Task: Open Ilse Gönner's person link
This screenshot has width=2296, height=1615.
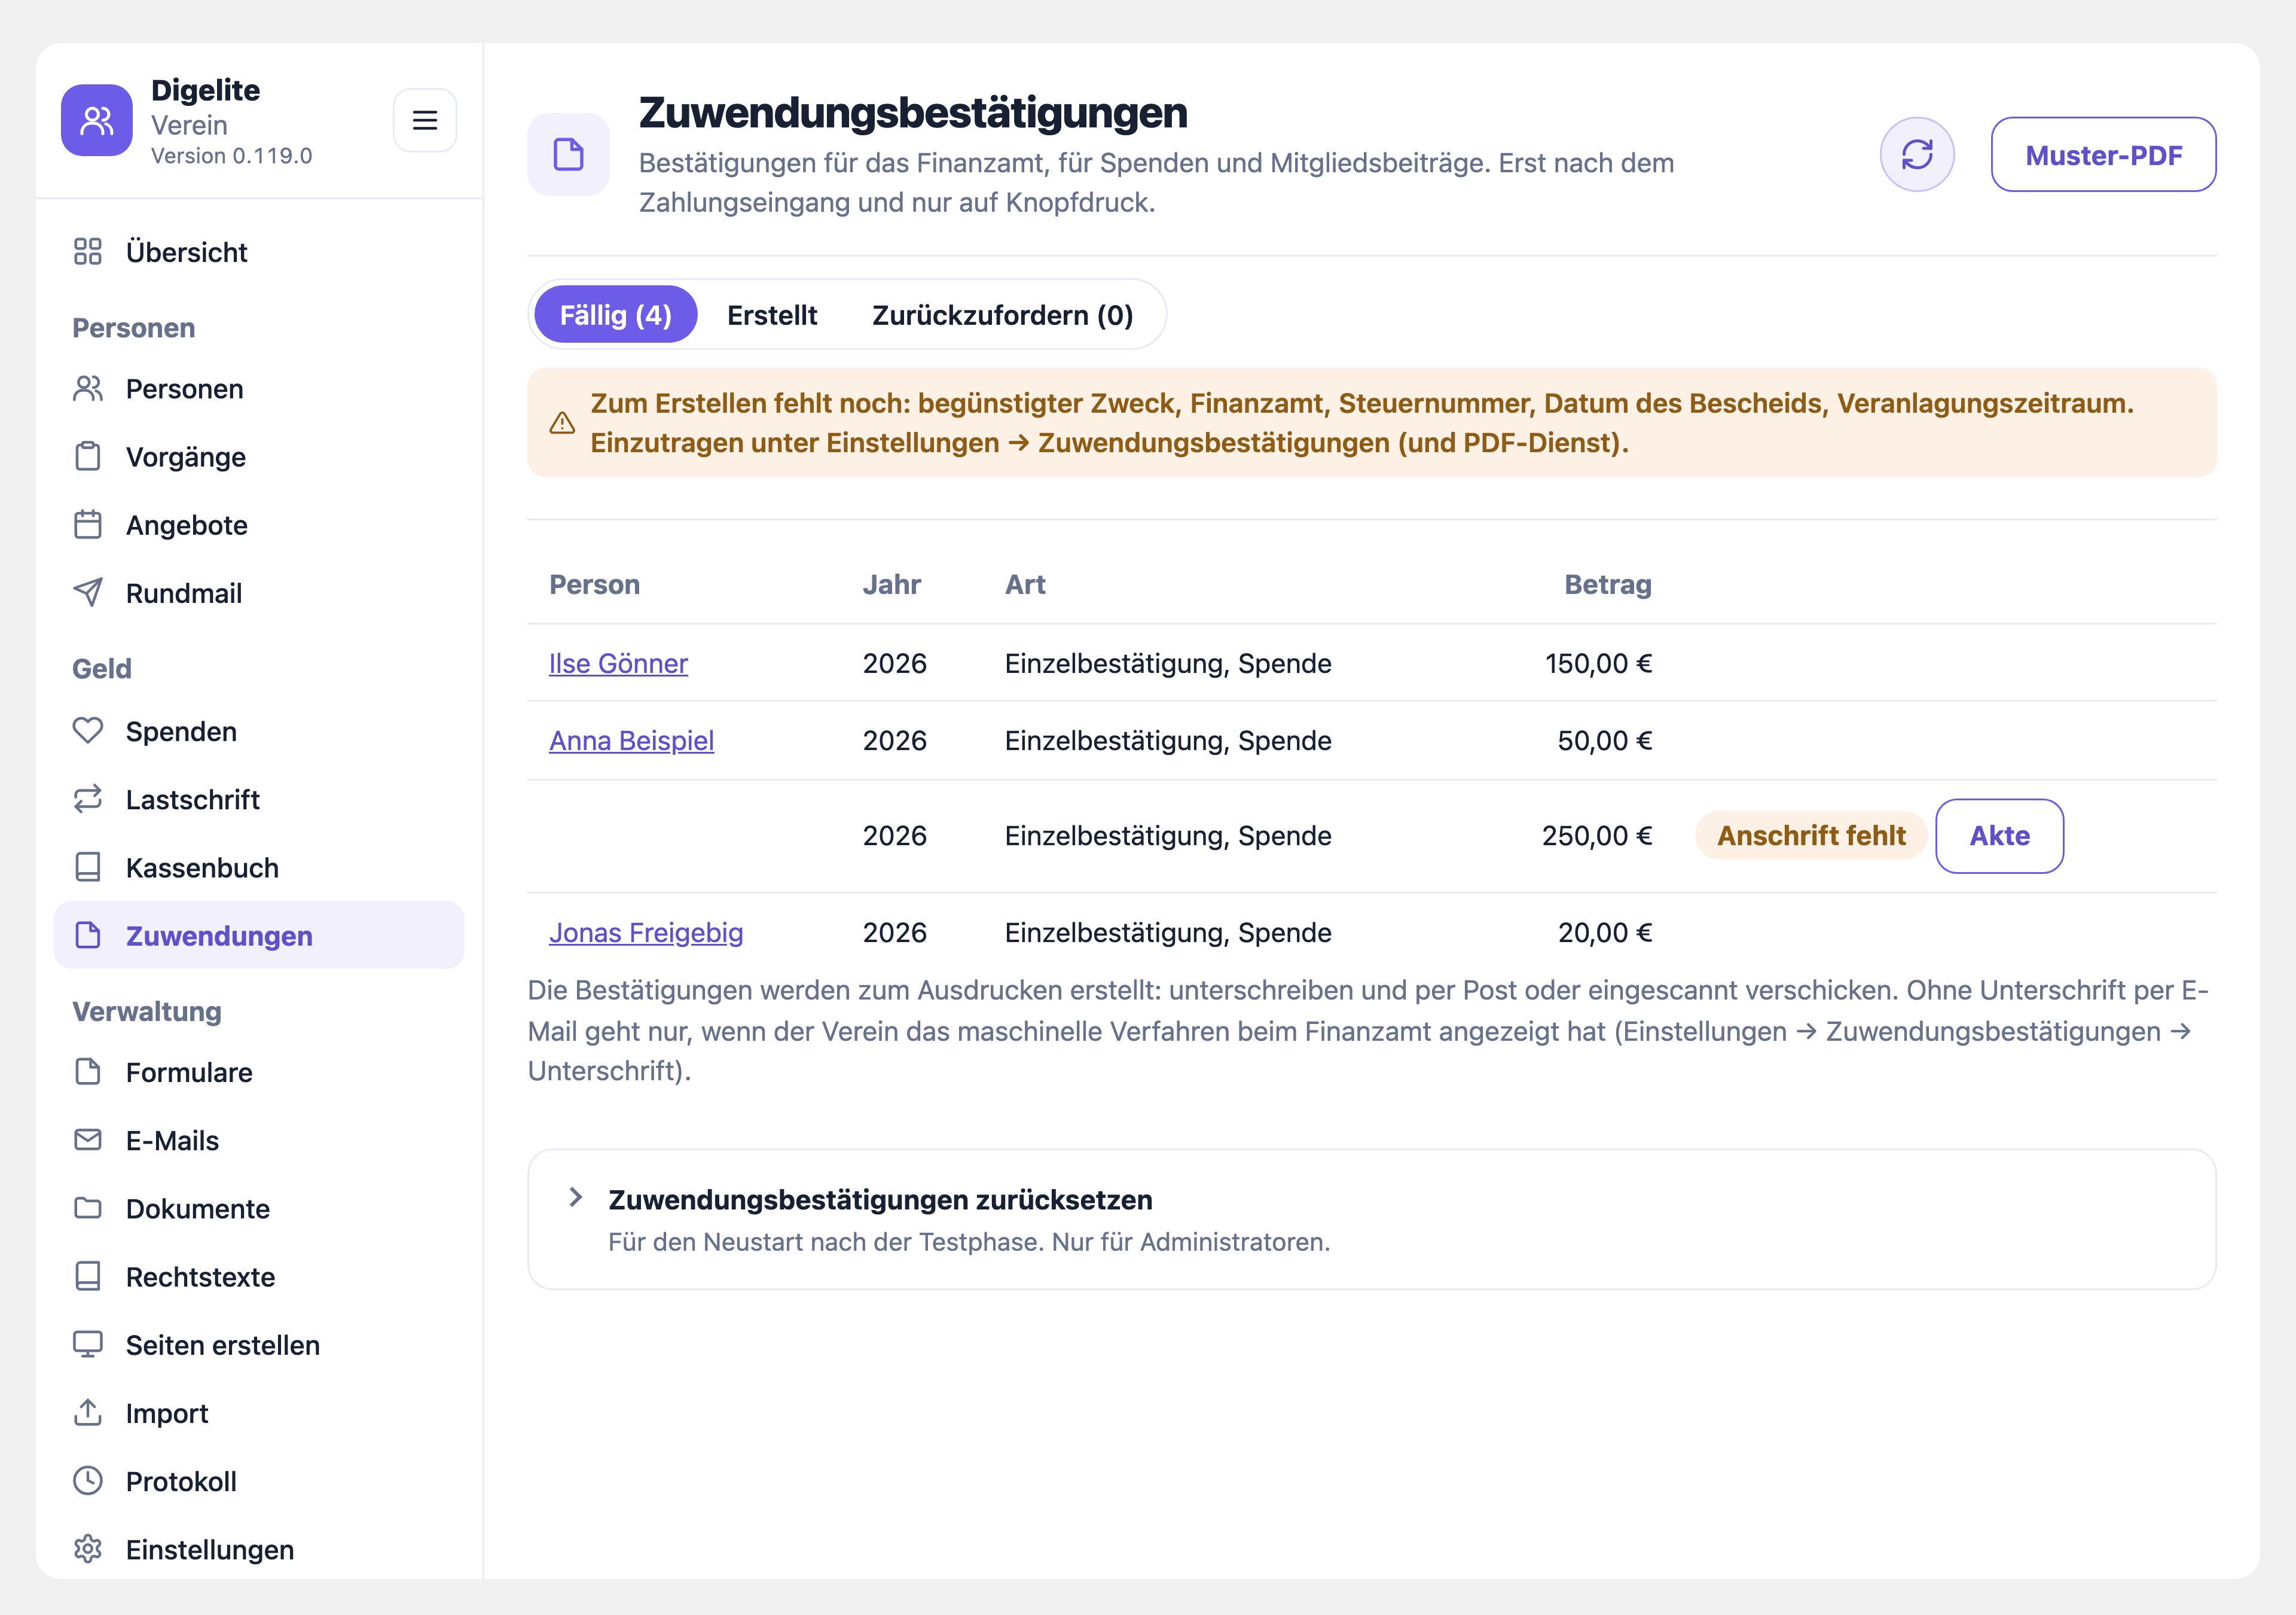Action: tap(618, 663)
